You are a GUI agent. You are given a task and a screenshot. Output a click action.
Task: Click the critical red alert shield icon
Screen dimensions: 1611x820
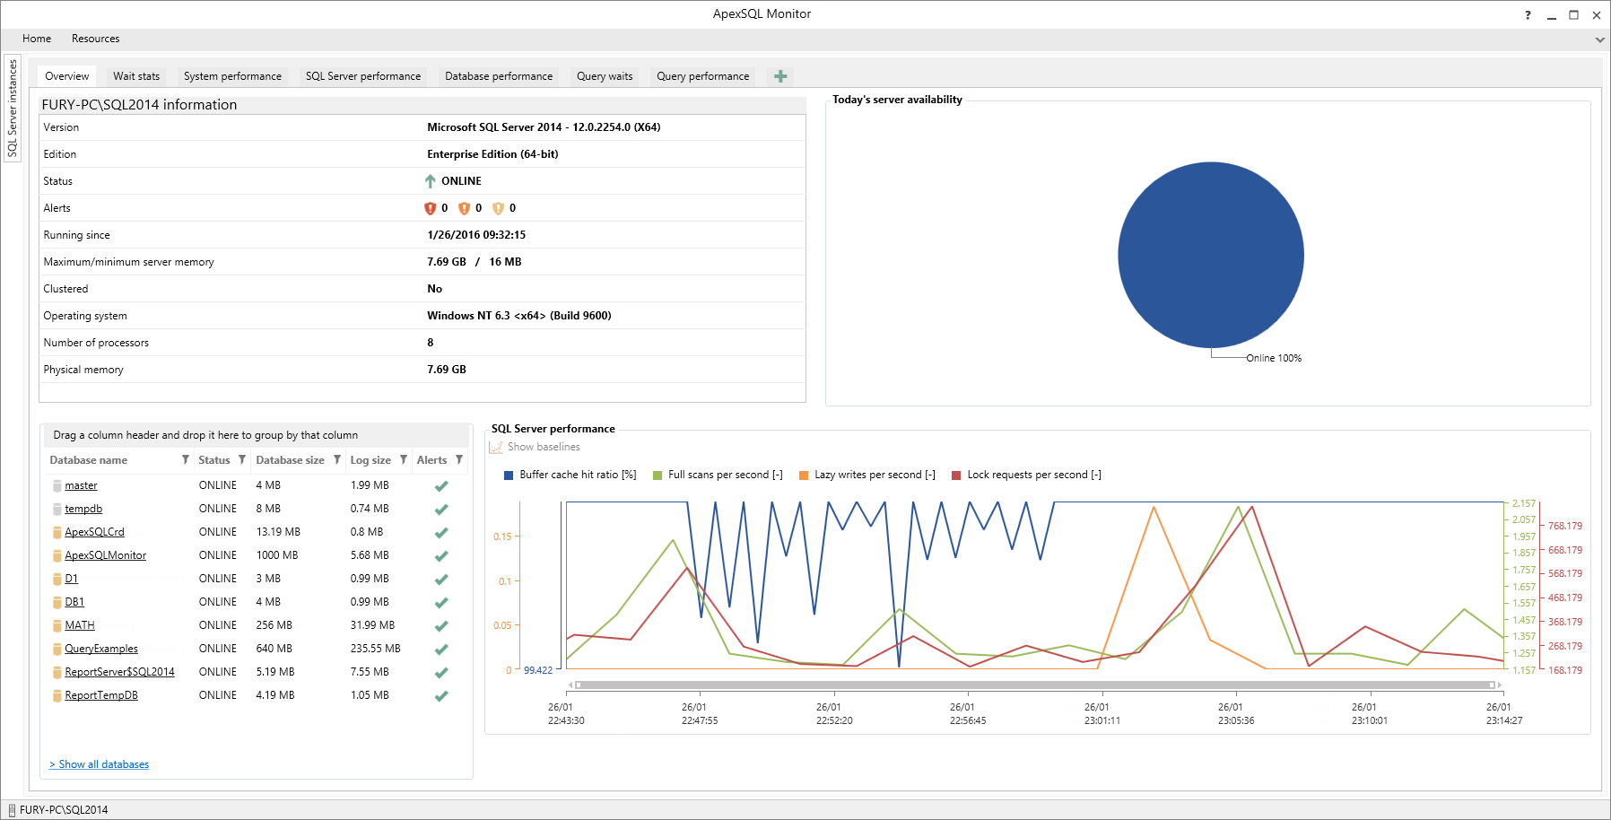430,208
